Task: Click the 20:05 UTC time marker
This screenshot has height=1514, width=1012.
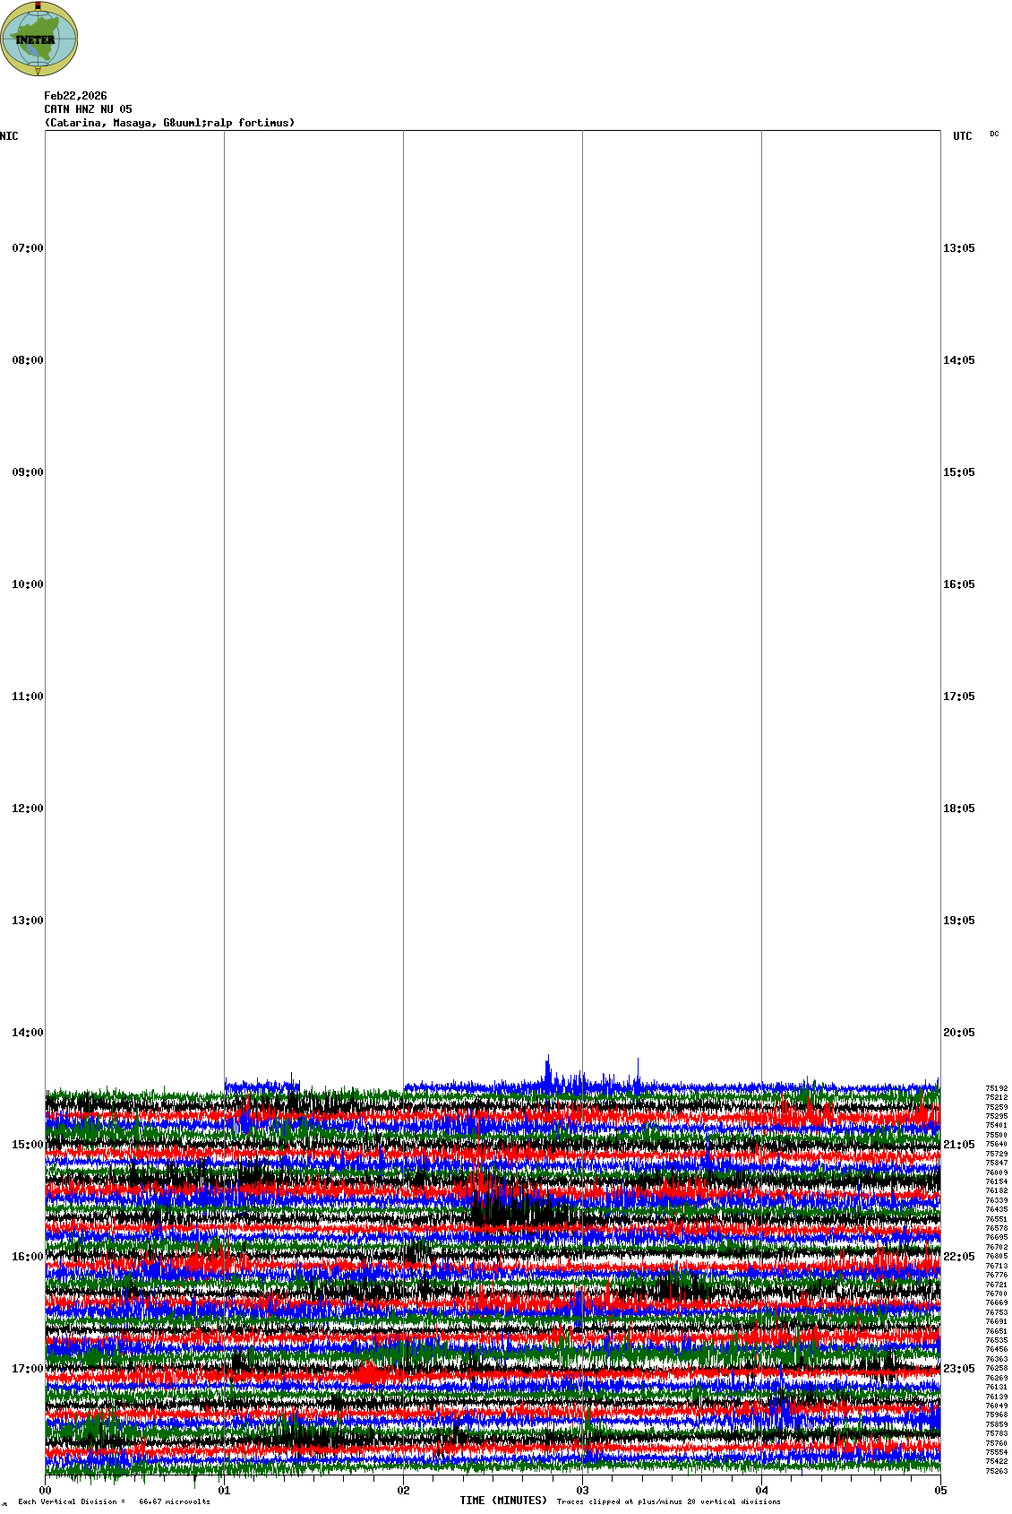Action: [x=958, y=1033]
